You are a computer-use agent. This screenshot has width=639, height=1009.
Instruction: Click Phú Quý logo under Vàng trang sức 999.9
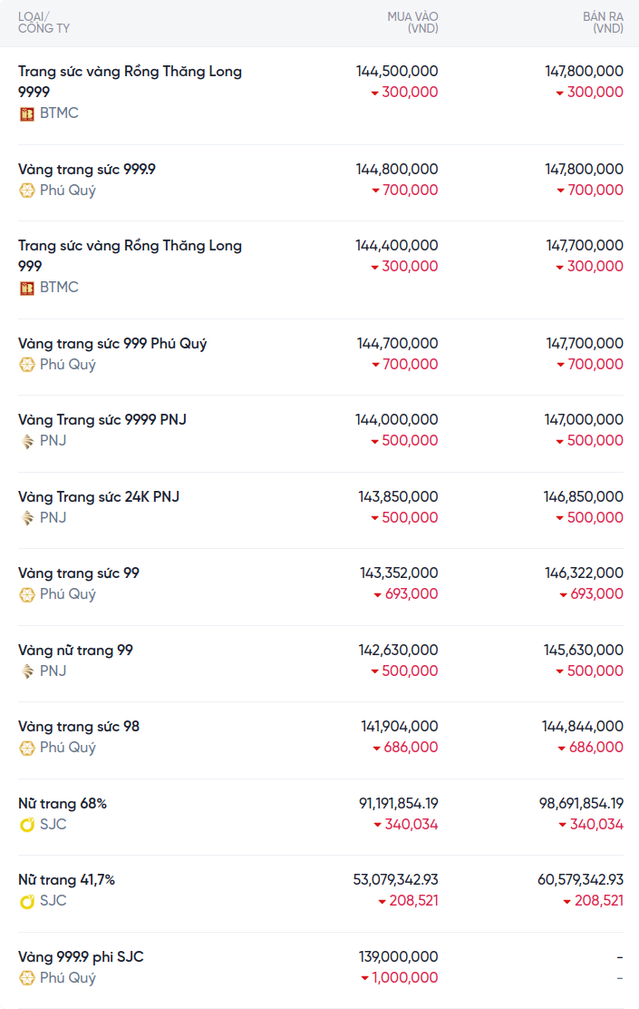click(x=27, y=191)
